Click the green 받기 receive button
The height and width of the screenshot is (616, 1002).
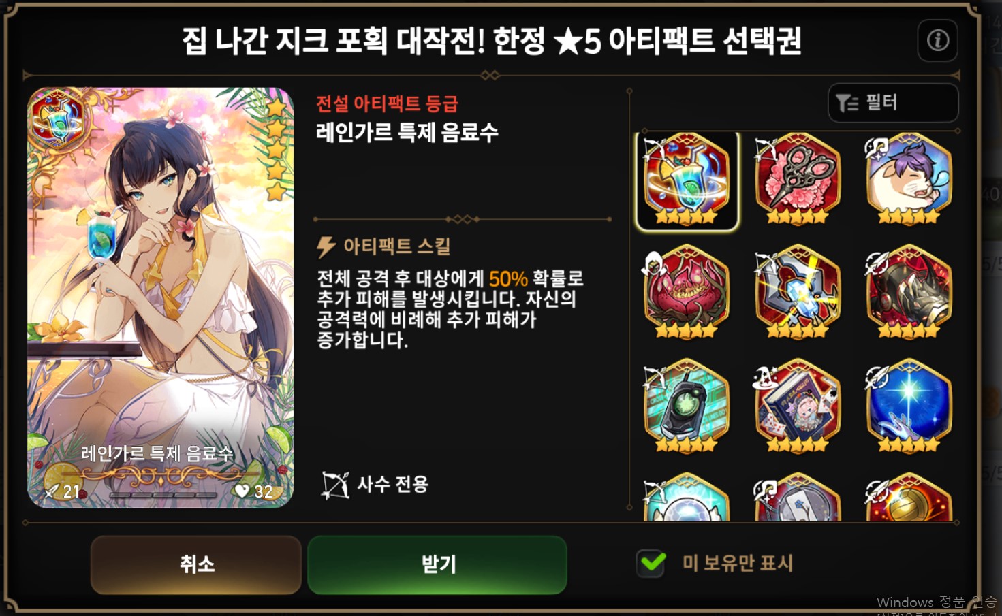(x=437, y=564)
